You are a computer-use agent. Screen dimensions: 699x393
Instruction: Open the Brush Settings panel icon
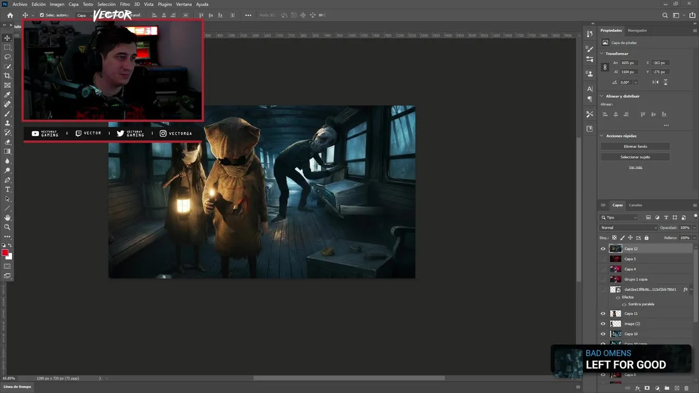(590, 49)
